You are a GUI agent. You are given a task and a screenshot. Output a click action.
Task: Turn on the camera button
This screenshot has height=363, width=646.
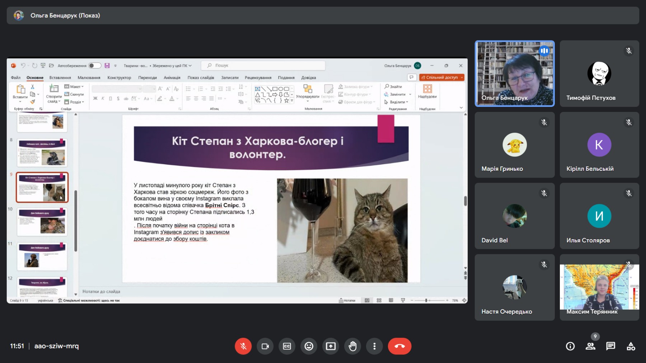click(x=265, y=346)
